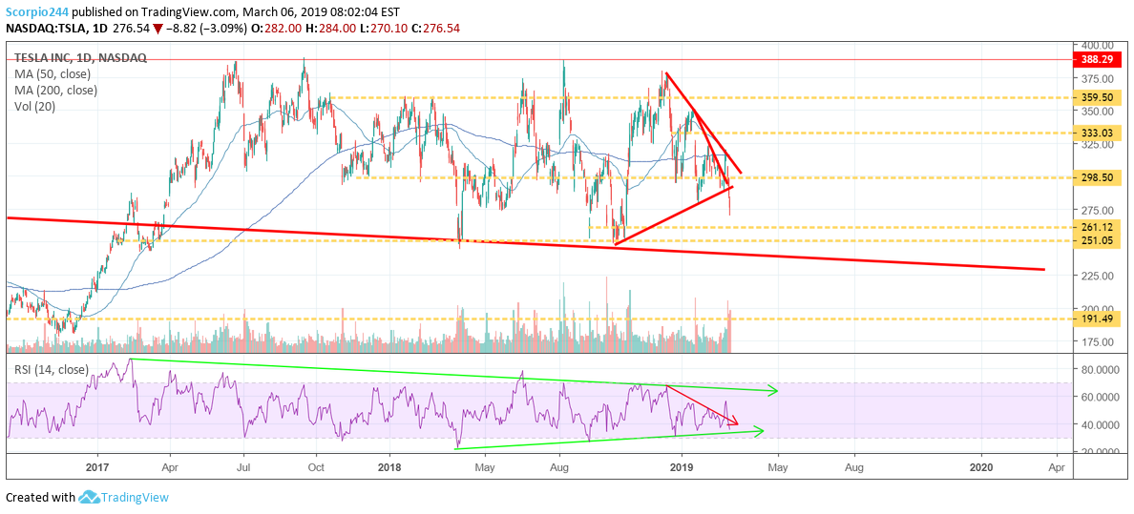Image resolution: width=1134 pixels, height=514 pixels.
Task: Select the RSI (14, close) indicator label
Action: 52,369
